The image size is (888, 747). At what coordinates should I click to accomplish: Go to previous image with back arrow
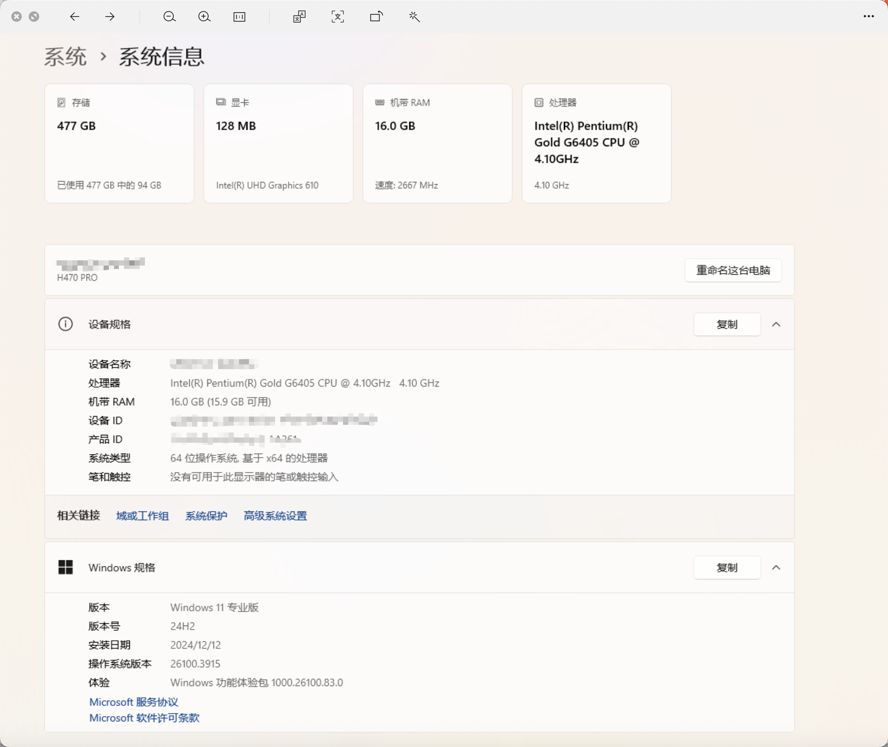pos(74,17)
